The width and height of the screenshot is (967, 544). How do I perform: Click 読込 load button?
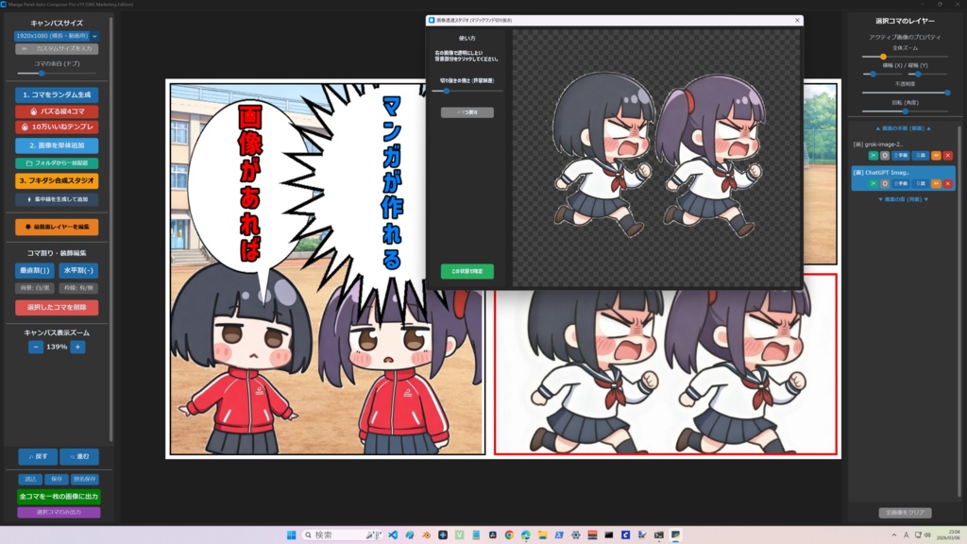point(30,479)
